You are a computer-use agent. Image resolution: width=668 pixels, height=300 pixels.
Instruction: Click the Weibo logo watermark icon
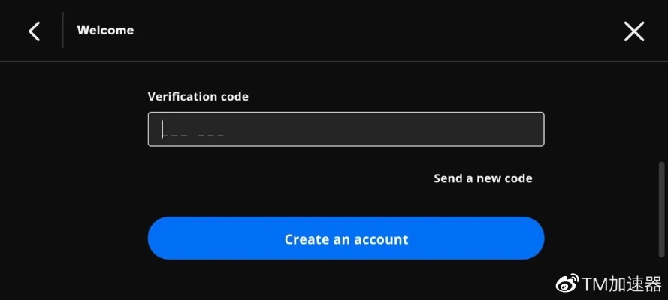coord(567,283)
